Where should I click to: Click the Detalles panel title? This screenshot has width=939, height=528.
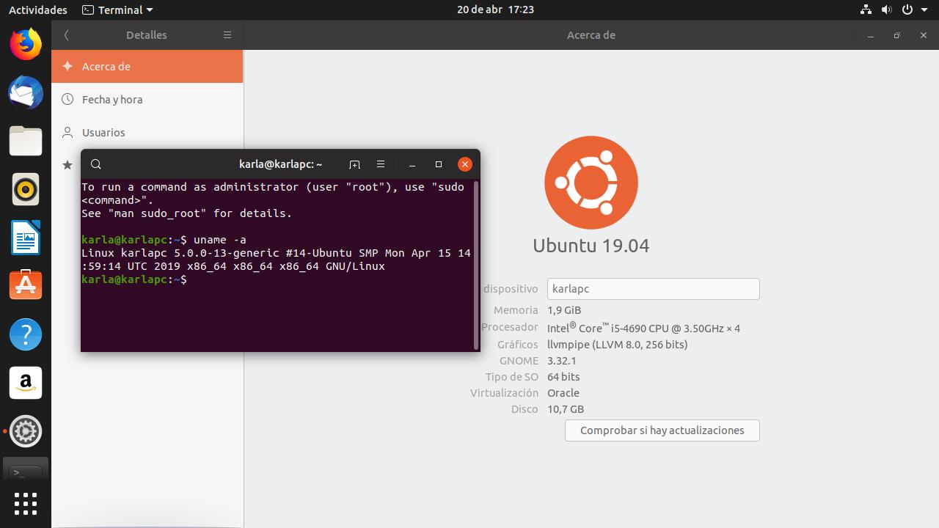pos(147,34)
